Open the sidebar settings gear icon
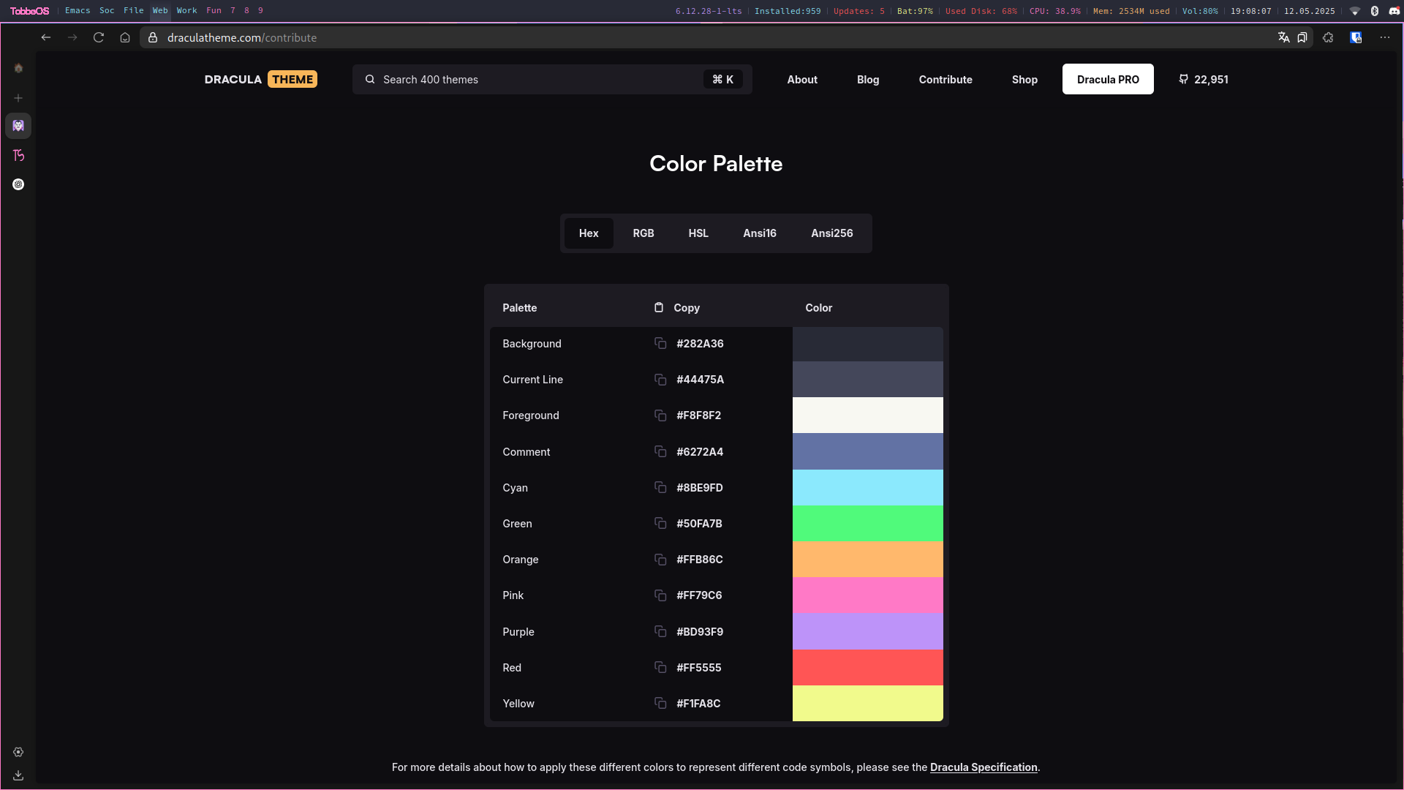This screenshot has width=1404, height=790. pyautogui.click(x=18, y=752)
